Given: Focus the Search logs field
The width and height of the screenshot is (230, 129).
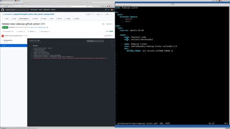Looking at the screenshot, I should [x=95, y=41].
